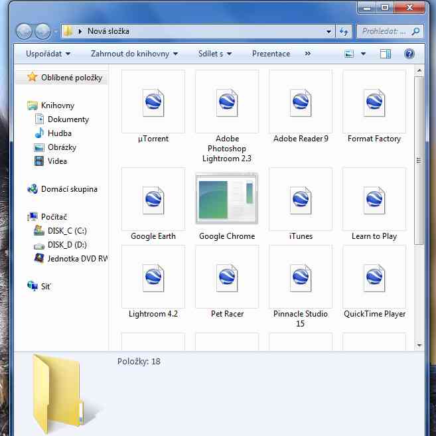Viewport: 436px width, 436px height.
Task: Click the Prezentace button
Action: 271,54
